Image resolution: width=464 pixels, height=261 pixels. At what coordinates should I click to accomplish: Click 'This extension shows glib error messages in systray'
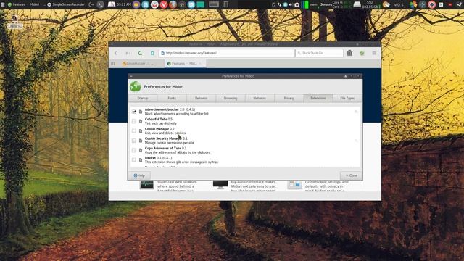tap(181, 162)
